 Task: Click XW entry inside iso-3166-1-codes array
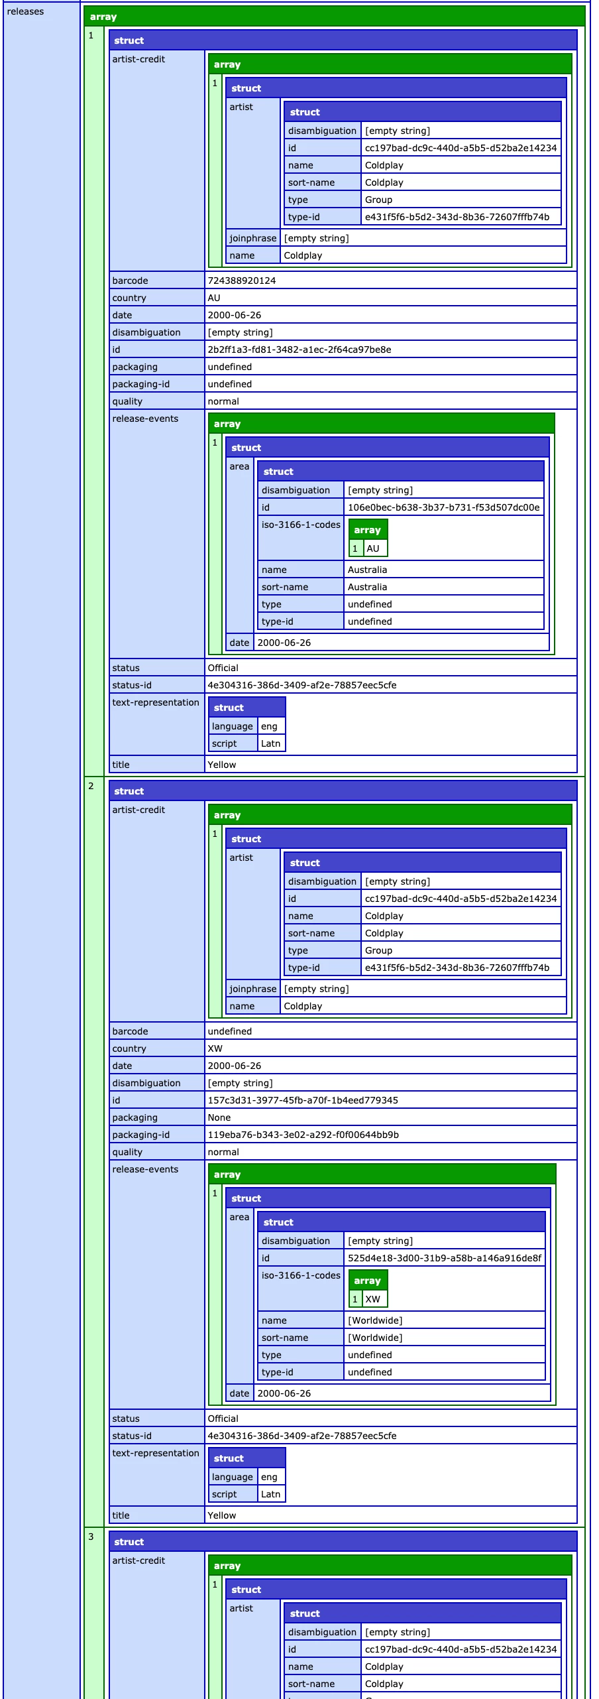coord(373,1299)
